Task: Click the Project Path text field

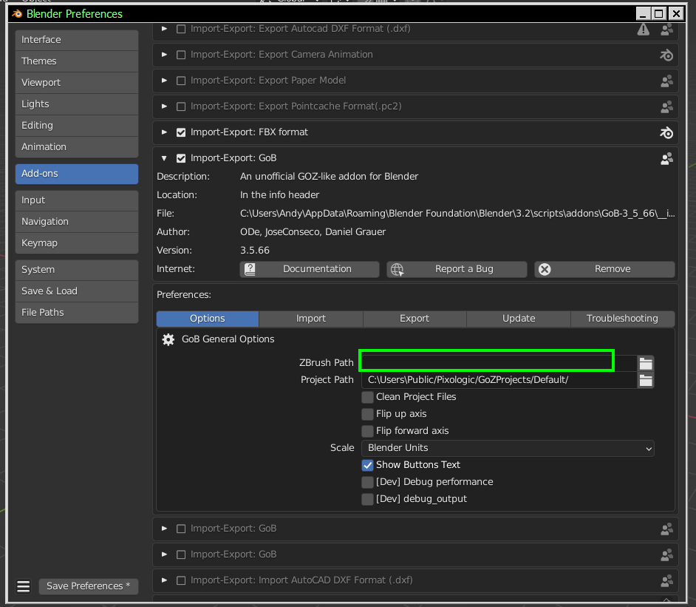Action: [499, 380]
